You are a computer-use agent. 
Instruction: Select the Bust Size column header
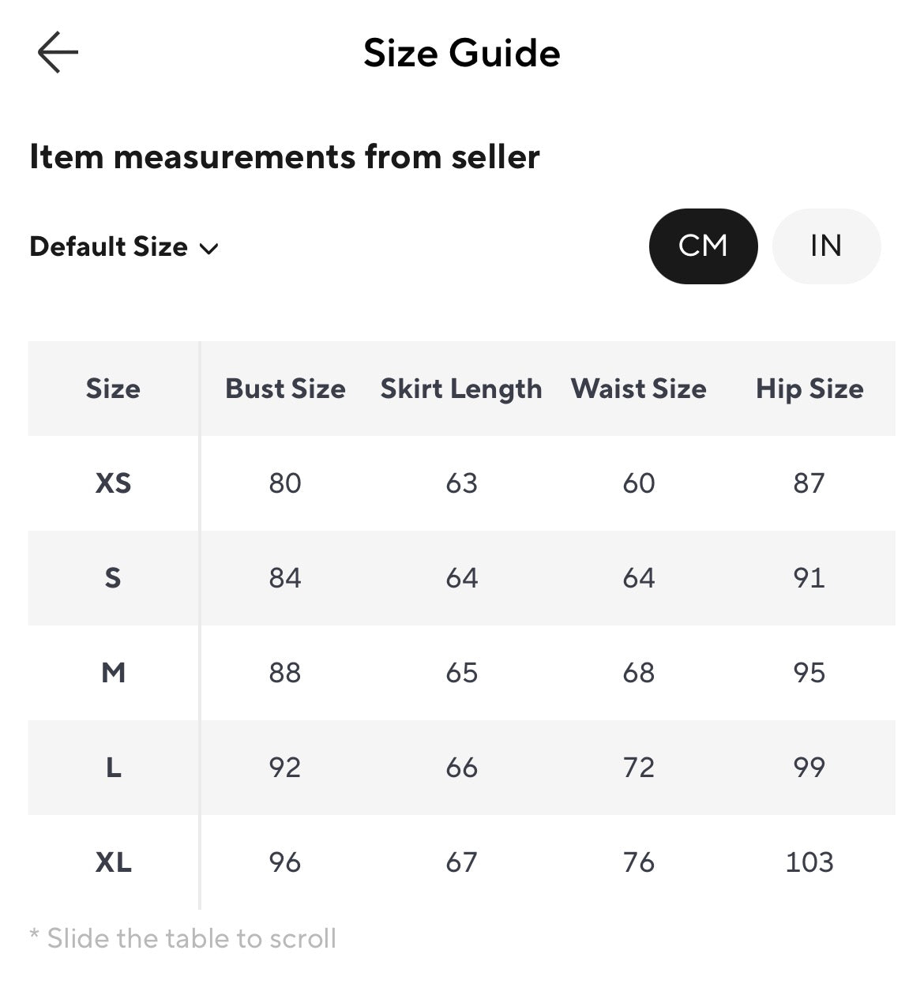pyautogui.click(x=285, y=389)
